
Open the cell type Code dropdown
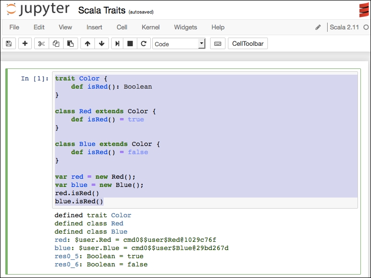[179, 44]
